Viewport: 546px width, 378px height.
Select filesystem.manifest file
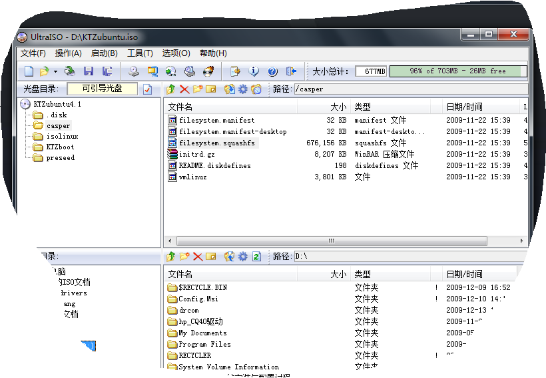(216, 120)
